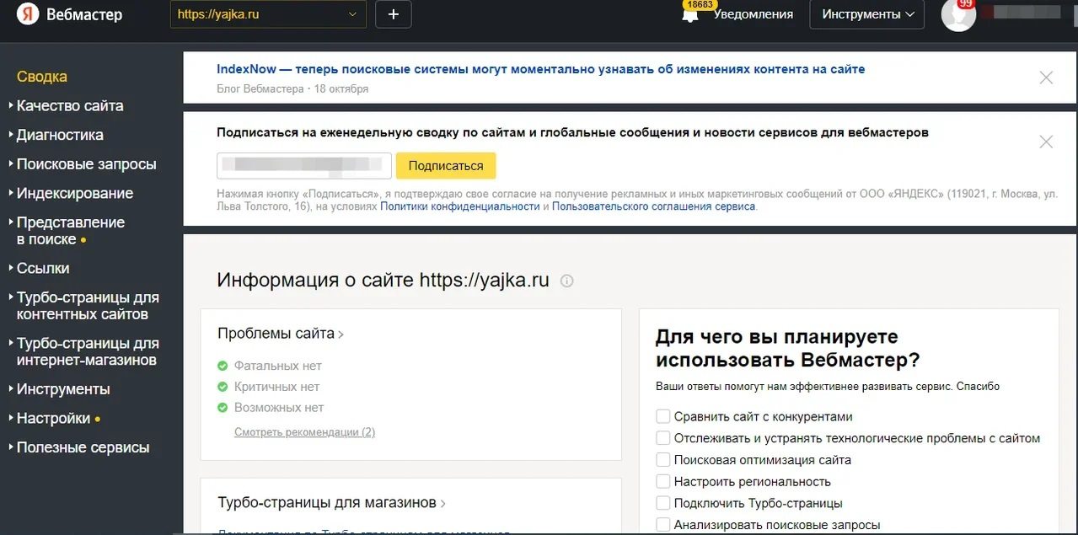Expand Настройки sidebar section

[x=54, y=419]
